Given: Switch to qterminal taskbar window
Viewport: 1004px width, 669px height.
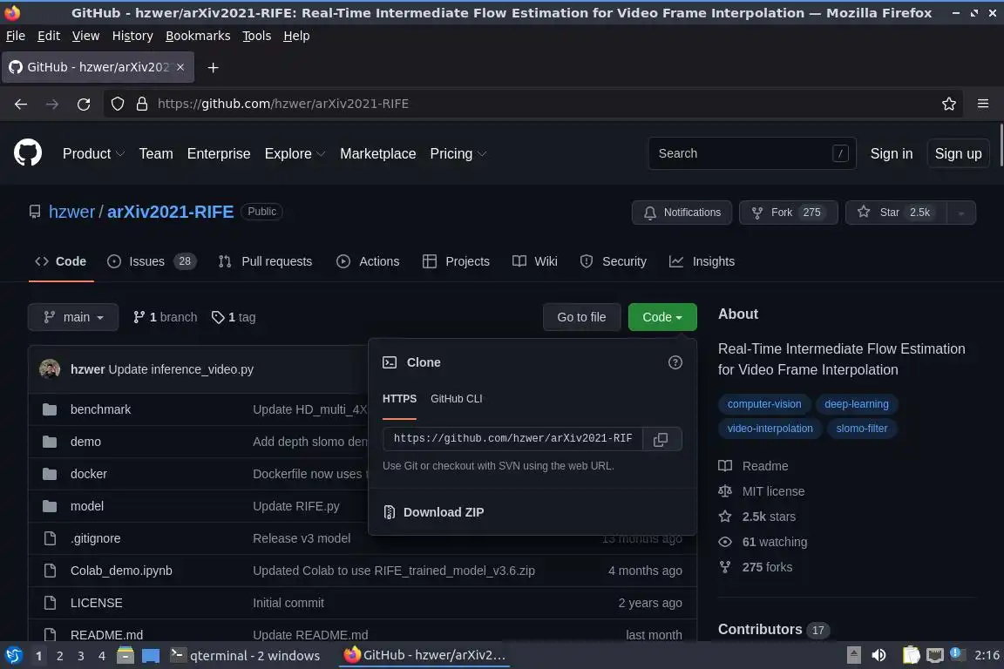Looking at the screenshot, I should click(245, 655).
